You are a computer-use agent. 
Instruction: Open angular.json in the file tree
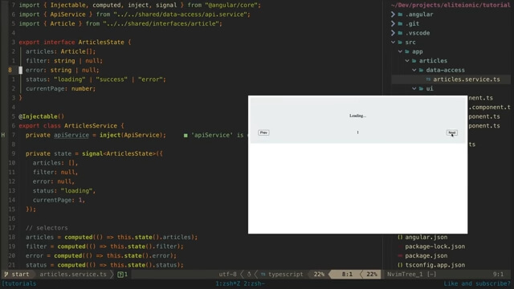pos(426,238)
